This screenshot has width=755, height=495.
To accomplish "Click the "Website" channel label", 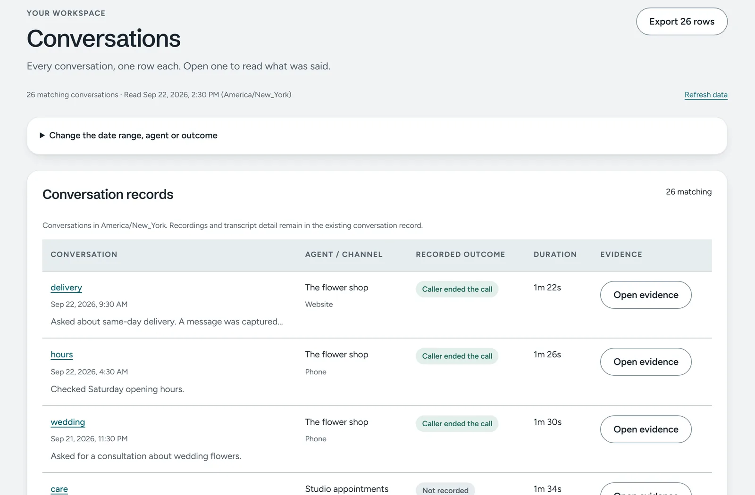I will pos(319,305).
